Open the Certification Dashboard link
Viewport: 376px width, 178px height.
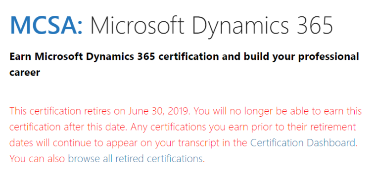302,143
